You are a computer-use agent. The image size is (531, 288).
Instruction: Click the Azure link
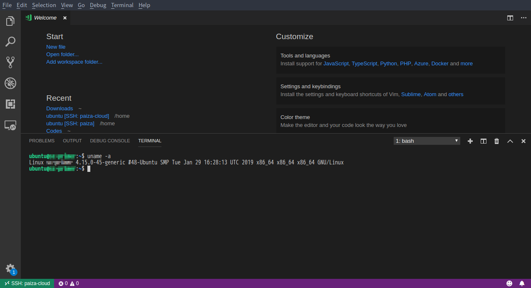coord(421,64)
